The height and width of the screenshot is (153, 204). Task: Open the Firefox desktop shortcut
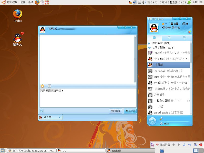coord(18,16)
